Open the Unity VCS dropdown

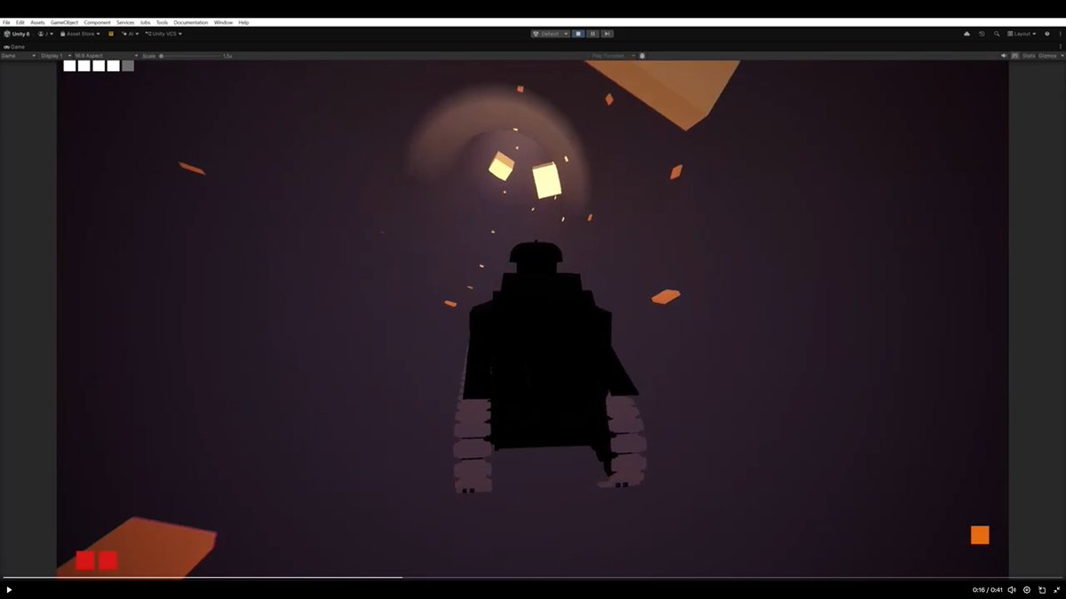[163, 34]
